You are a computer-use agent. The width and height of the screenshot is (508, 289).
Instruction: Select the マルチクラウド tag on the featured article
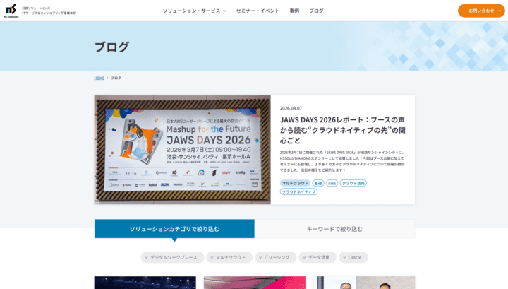[x=295, y=183]
